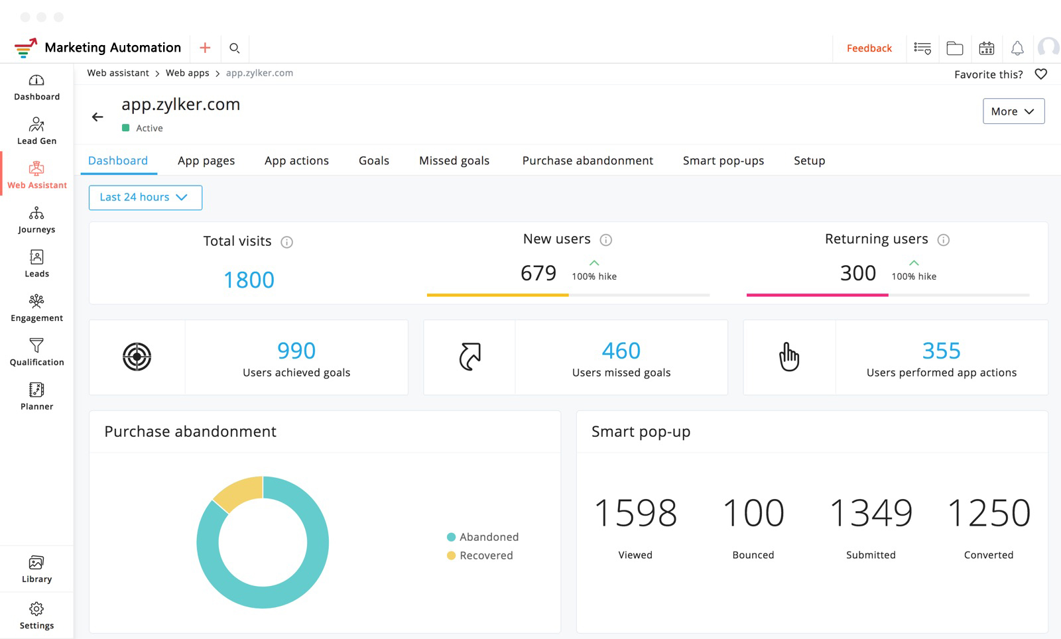
Task: Click the search magnifier icon
Action: 234,48
